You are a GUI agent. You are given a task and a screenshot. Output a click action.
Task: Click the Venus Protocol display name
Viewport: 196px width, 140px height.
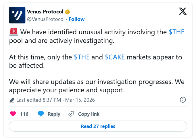[x=45, y=12]
